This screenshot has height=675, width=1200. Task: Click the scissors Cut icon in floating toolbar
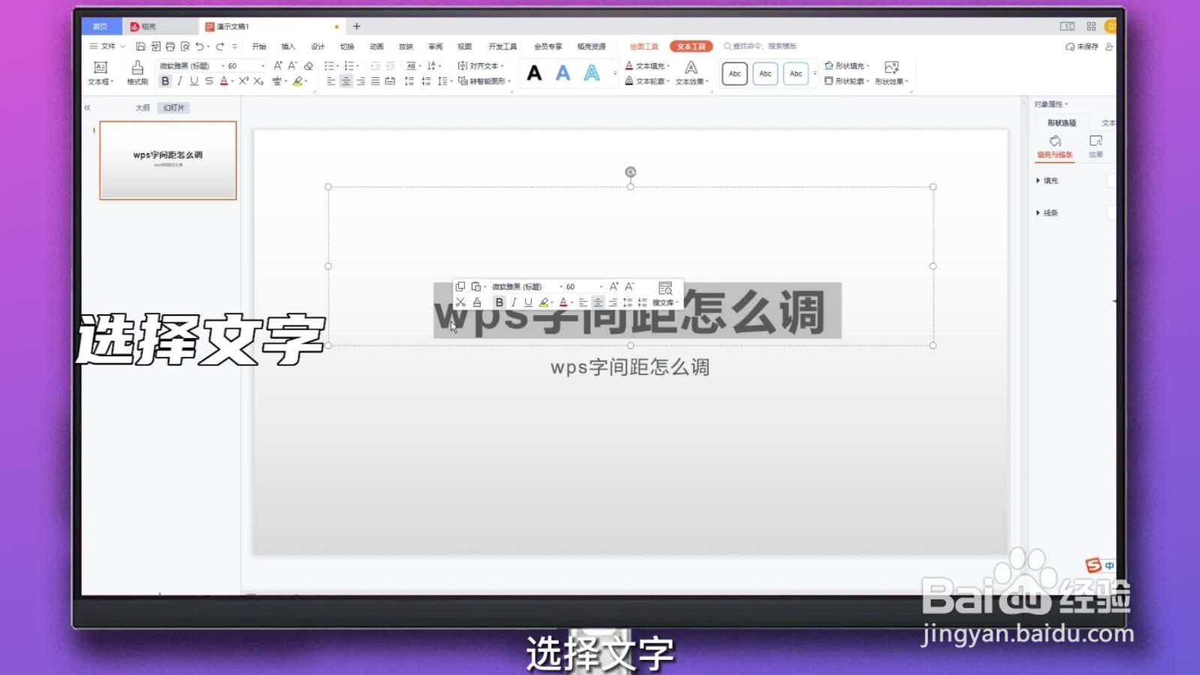tap(461, 303)
